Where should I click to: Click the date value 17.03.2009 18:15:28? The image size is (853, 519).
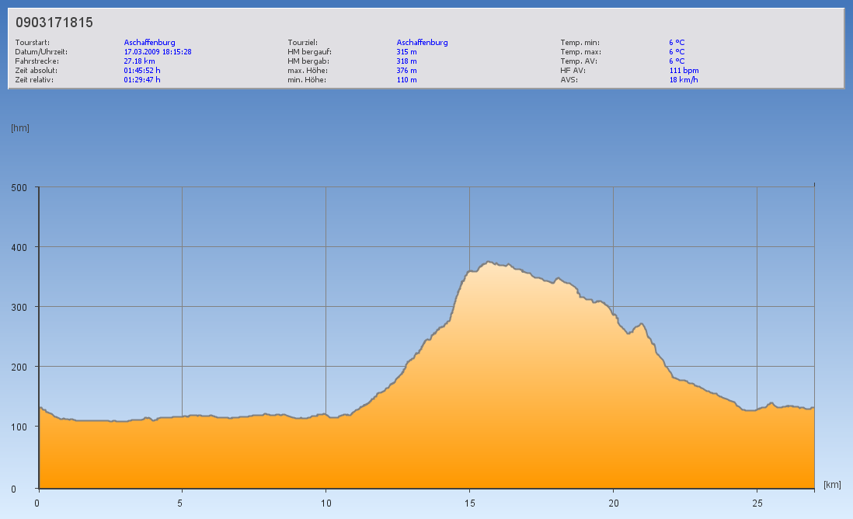click(x=158, y=52)
